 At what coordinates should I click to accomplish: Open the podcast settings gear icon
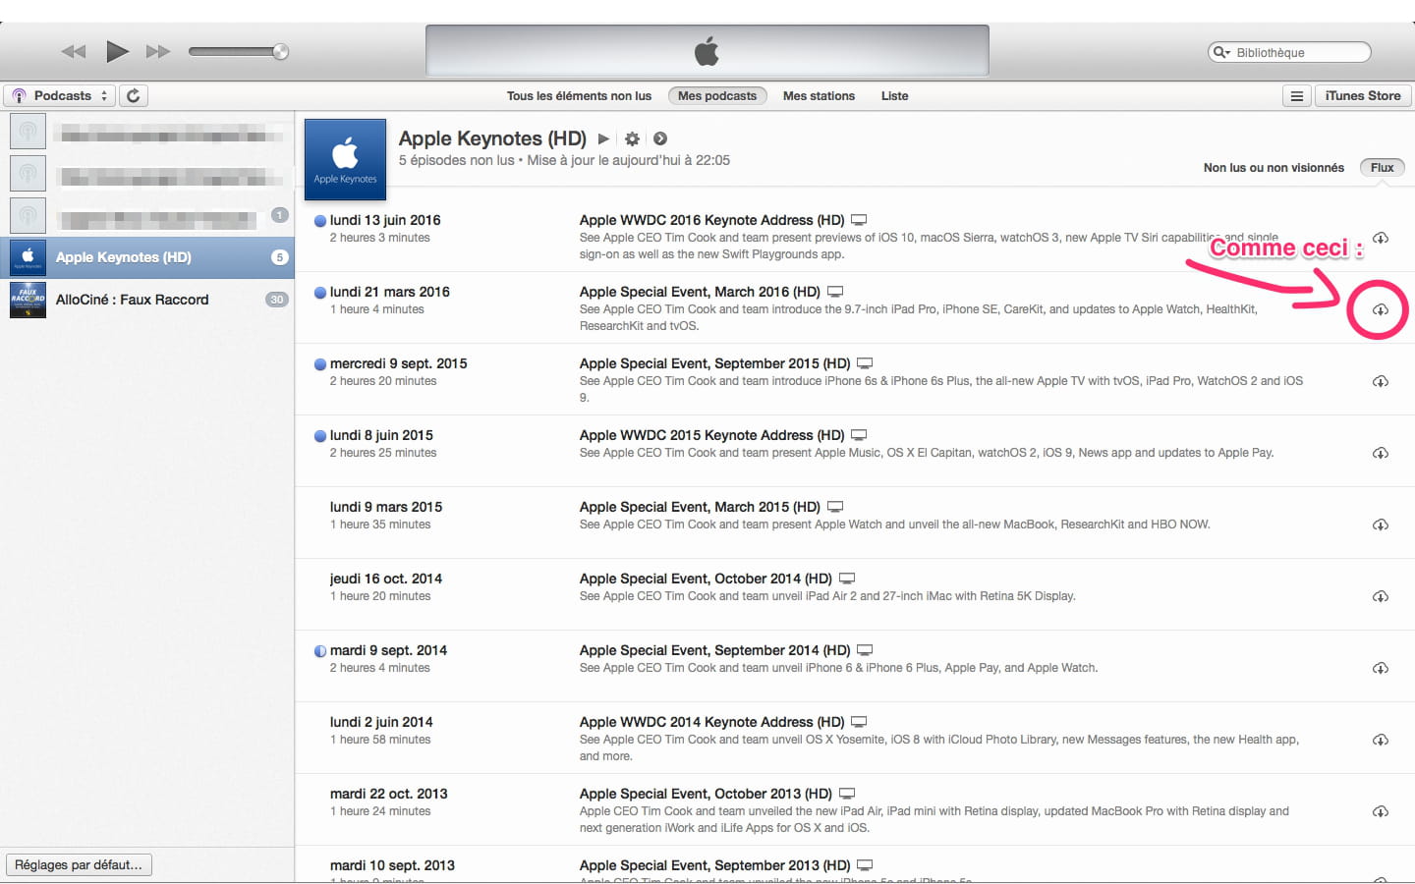632,138
